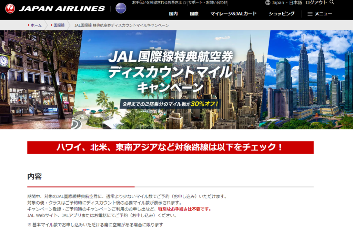353x227 pixels.
Task: Click the globe region icon
Action: click(268, 3)
